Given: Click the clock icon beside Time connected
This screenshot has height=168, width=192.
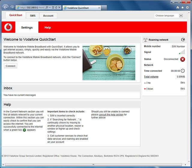Looking at the screenshot, I should (183, 71).
